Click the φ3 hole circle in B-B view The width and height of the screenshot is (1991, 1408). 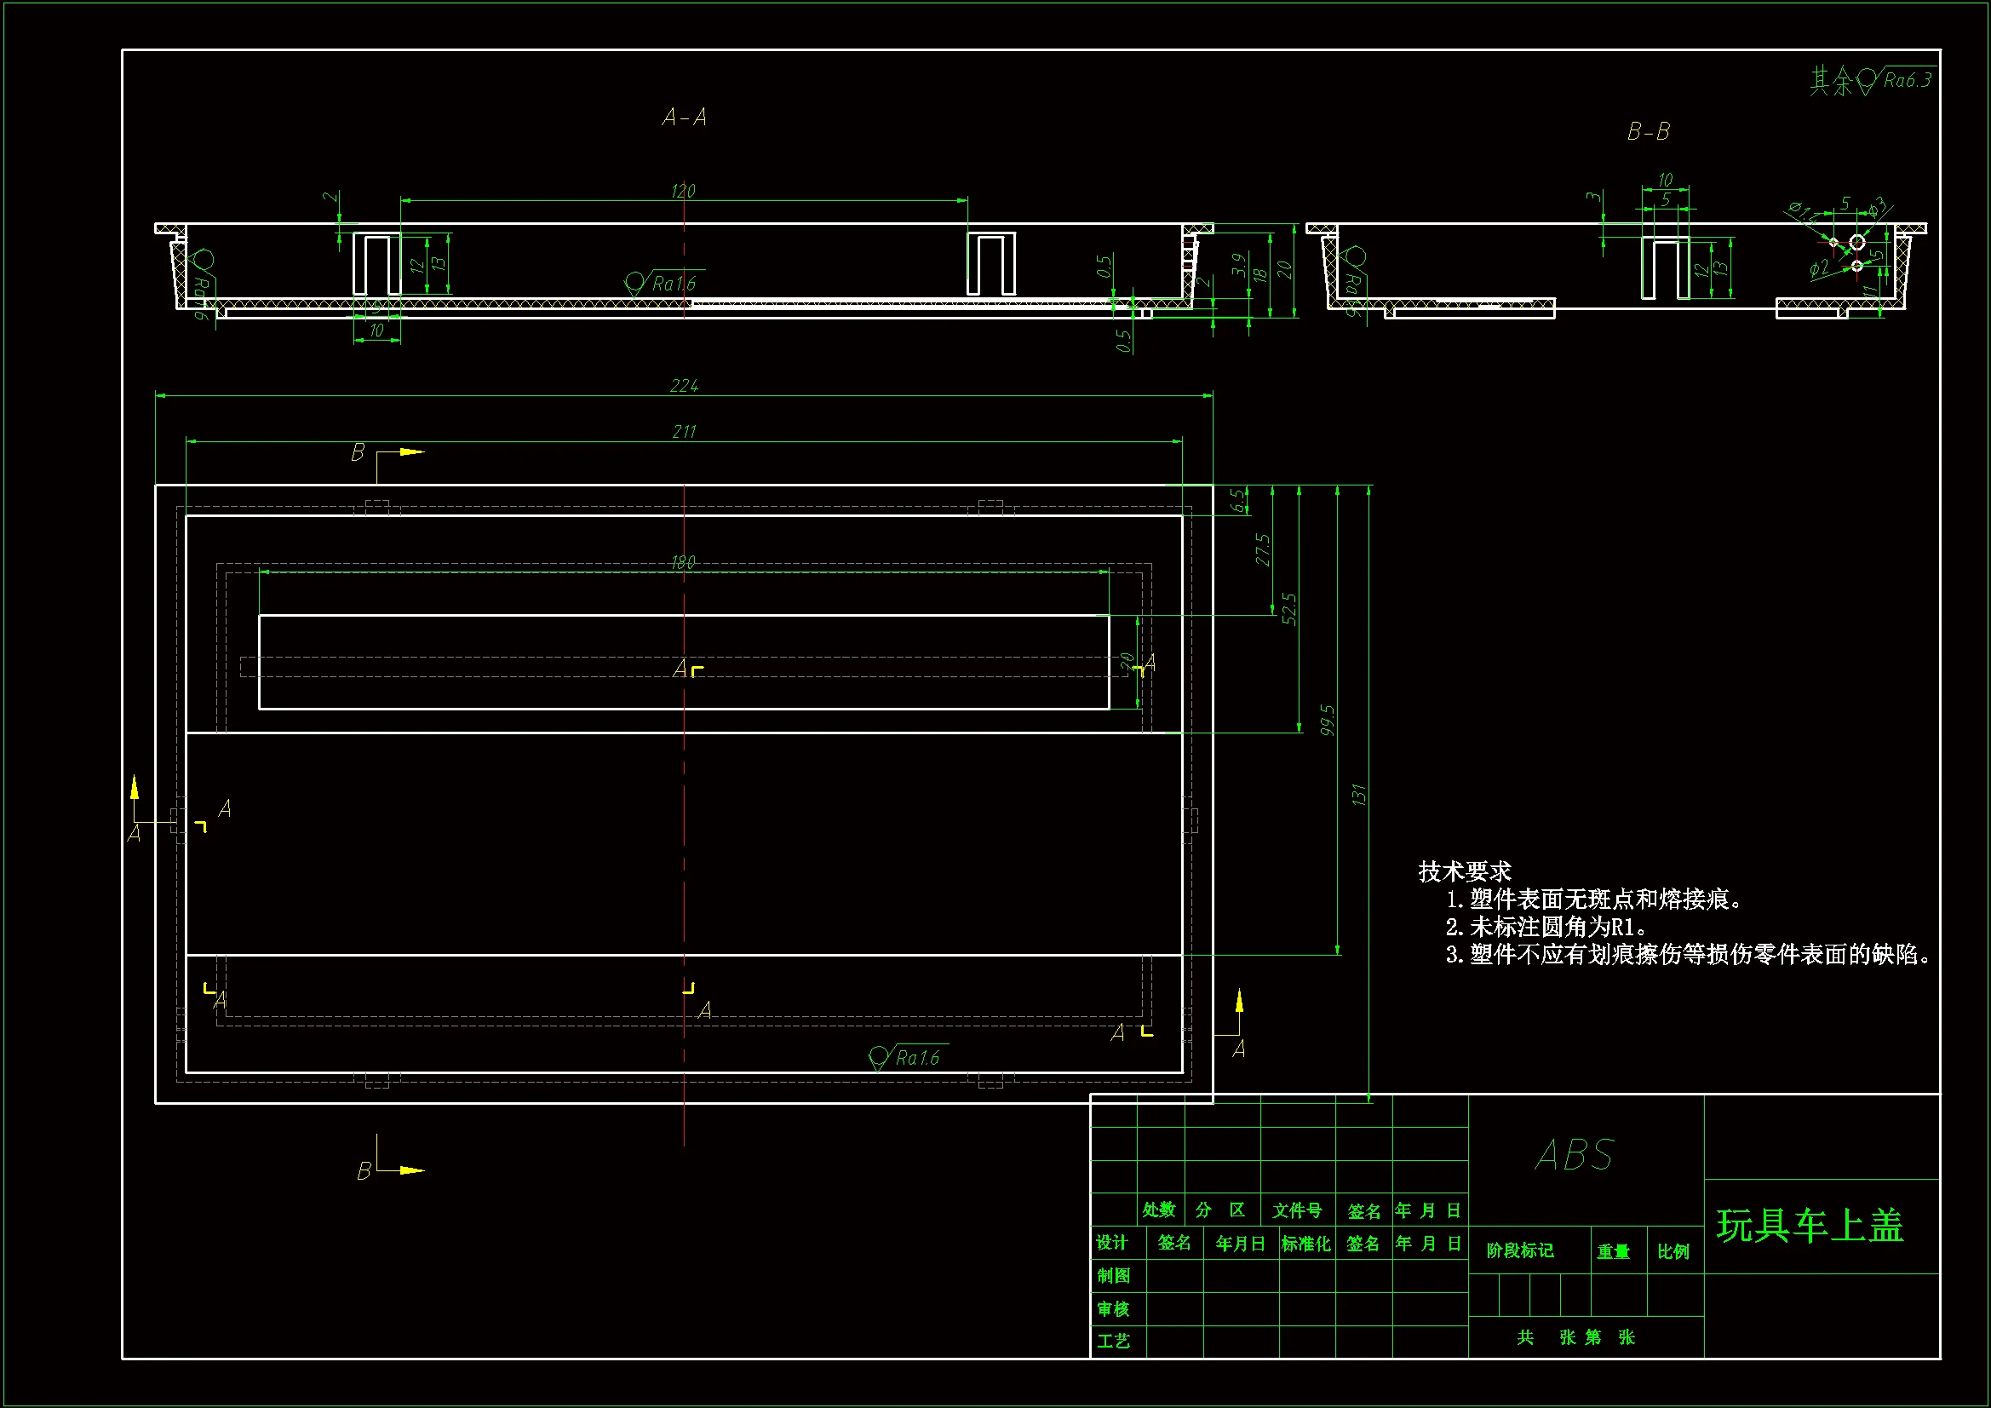pos(1856,242)
